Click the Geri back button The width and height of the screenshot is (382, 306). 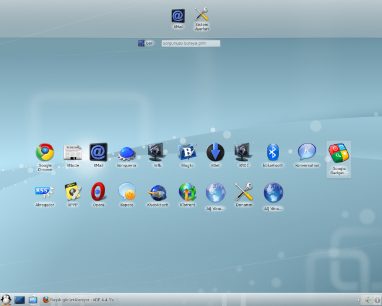tap(146, 43)
